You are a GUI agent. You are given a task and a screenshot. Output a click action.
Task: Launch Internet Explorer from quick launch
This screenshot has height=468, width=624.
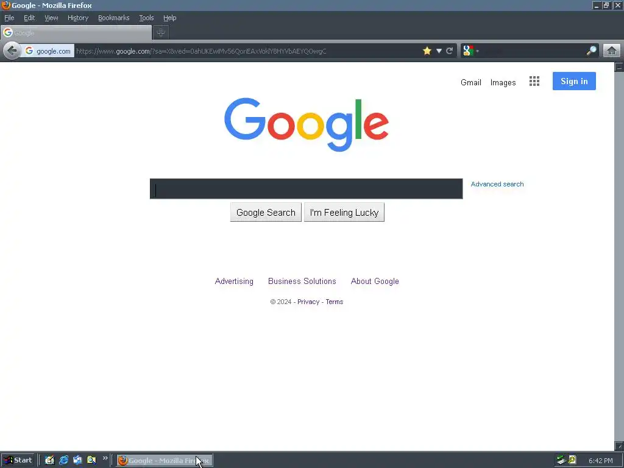tap(63, 461)
